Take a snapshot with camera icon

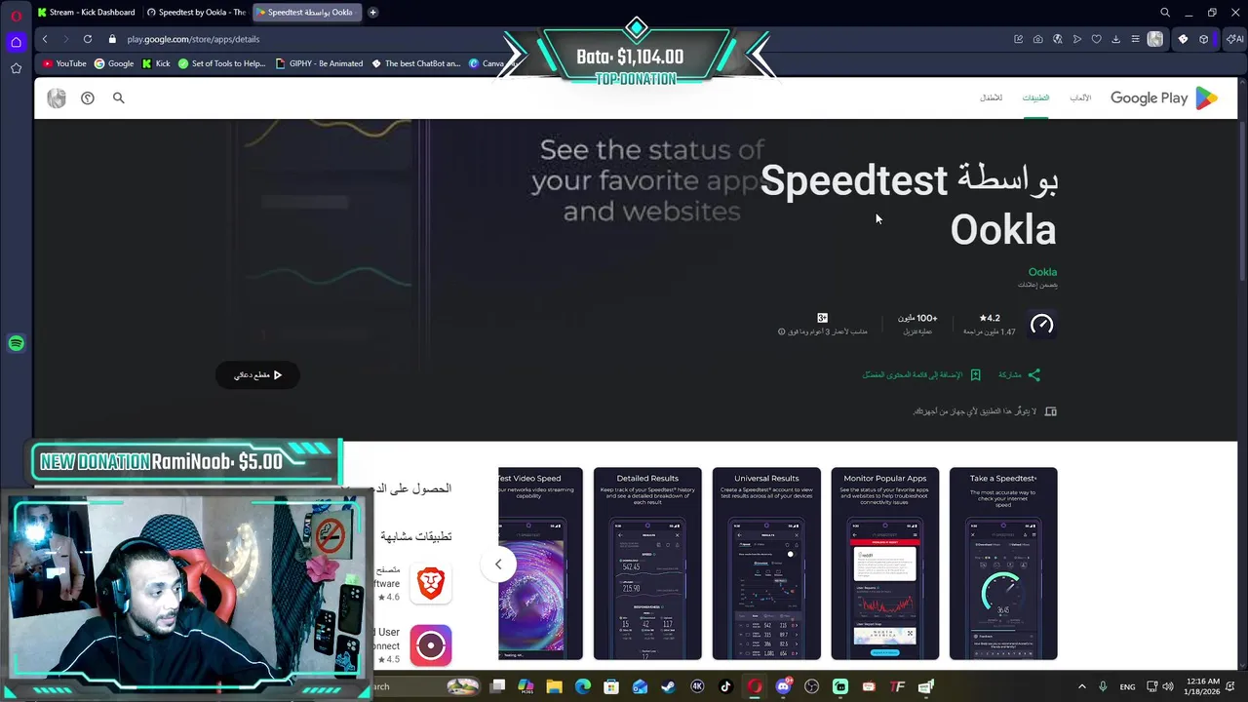pos(1037,39)
